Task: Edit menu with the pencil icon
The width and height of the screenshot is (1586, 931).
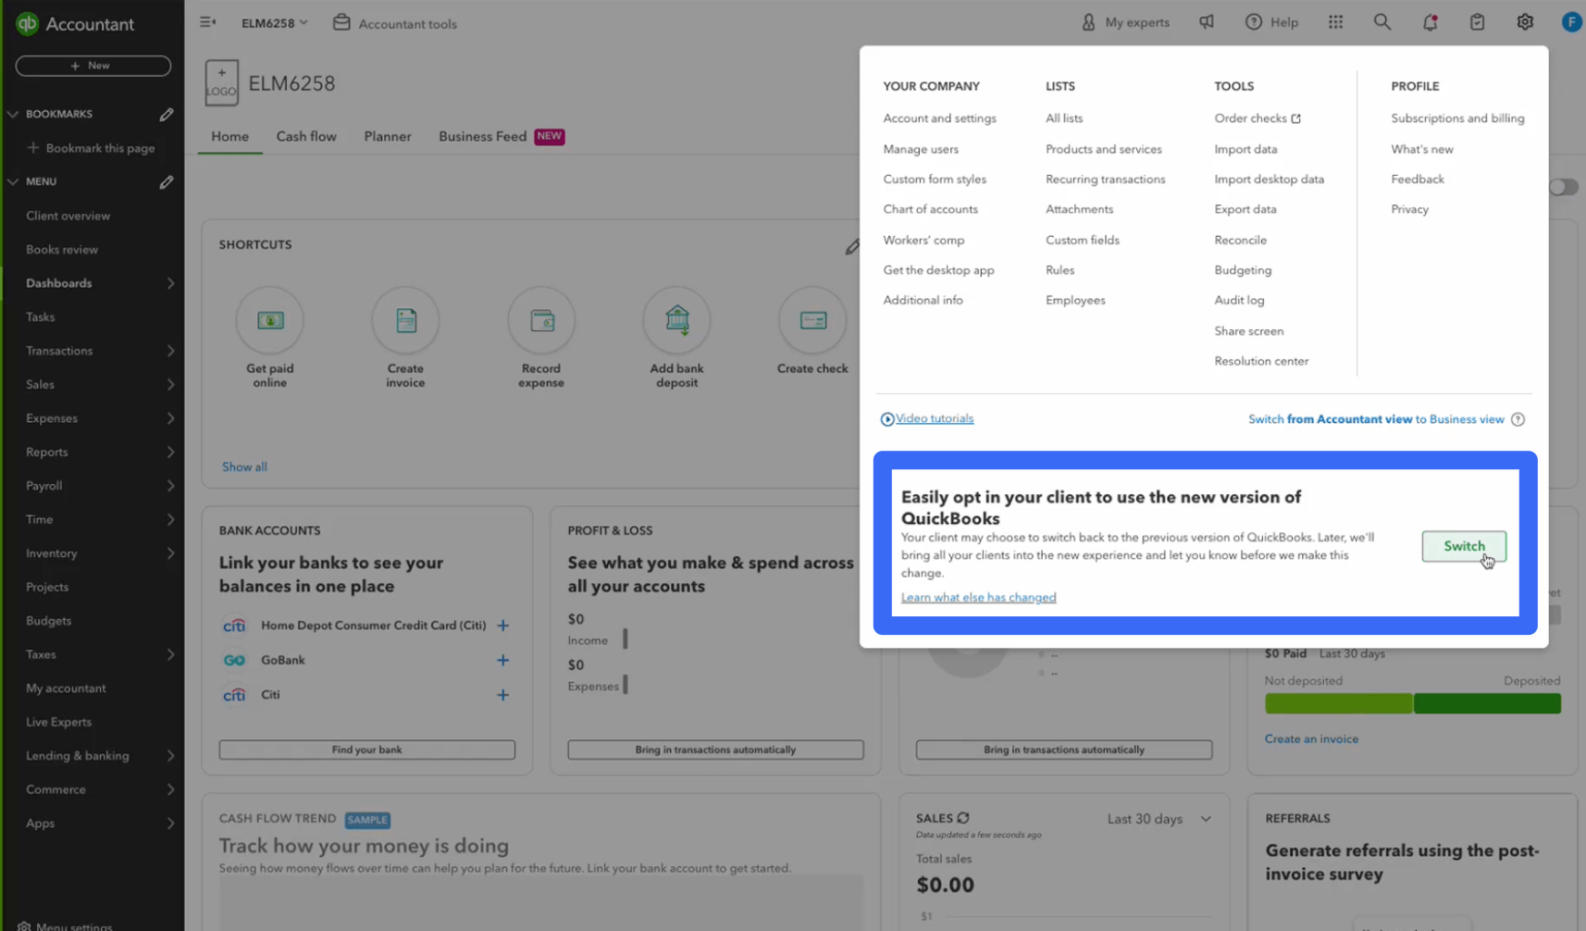Action: coord(167,182)
